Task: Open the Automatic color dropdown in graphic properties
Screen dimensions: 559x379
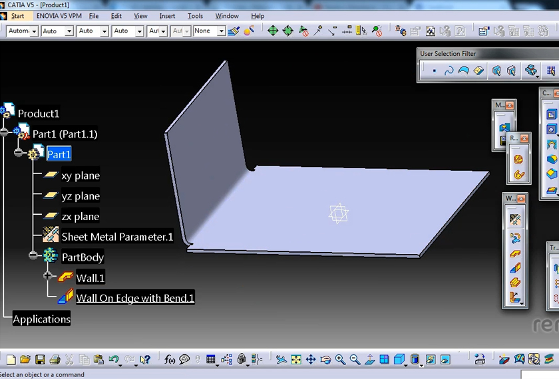Action: click(33, 31)
